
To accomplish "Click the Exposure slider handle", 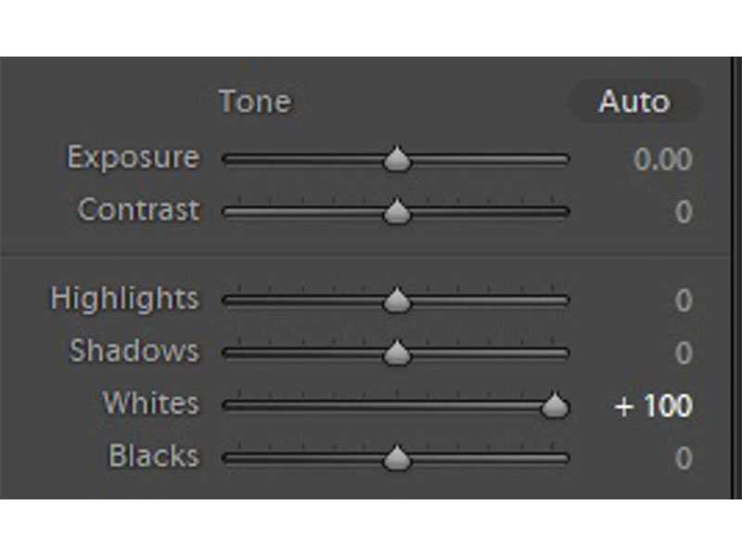I will coord(397,159).
